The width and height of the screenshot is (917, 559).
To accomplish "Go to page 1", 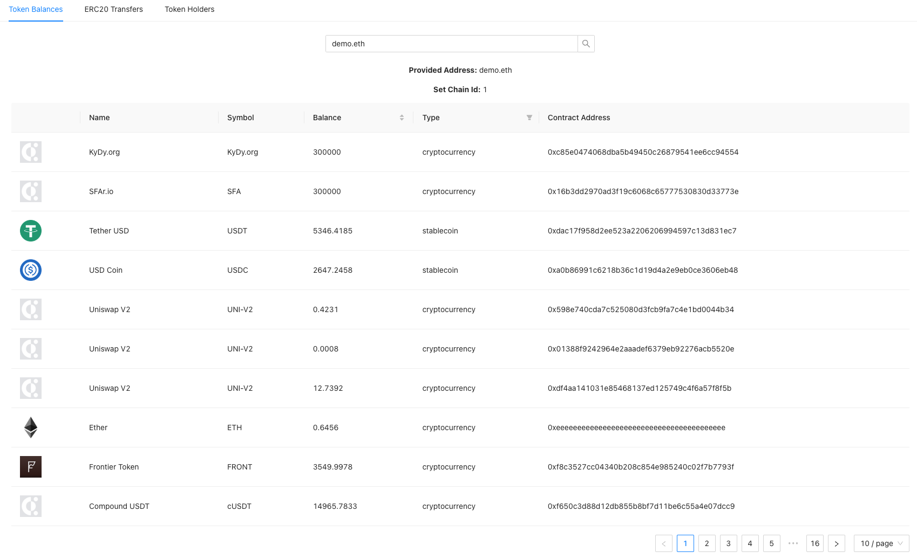I will [685, 543].
